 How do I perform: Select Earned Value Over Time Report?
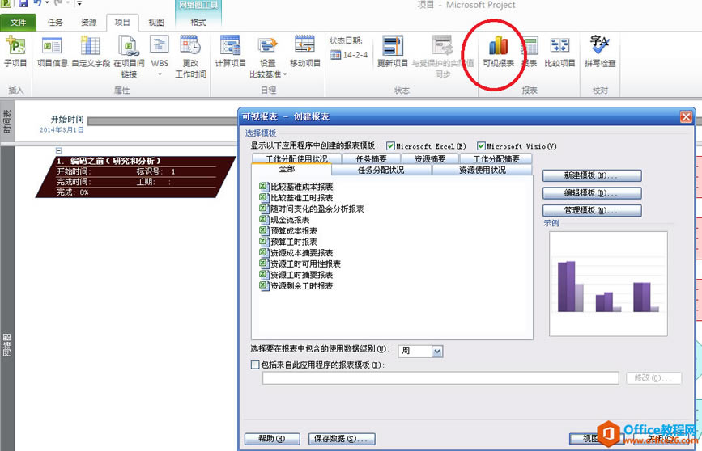[x=312, y=209]
